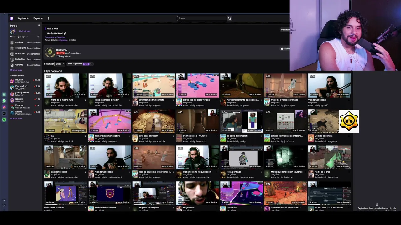Open options for Coño de la madre, Awa
The height and width of the screenshot is (225, 401).
[85, 100]
